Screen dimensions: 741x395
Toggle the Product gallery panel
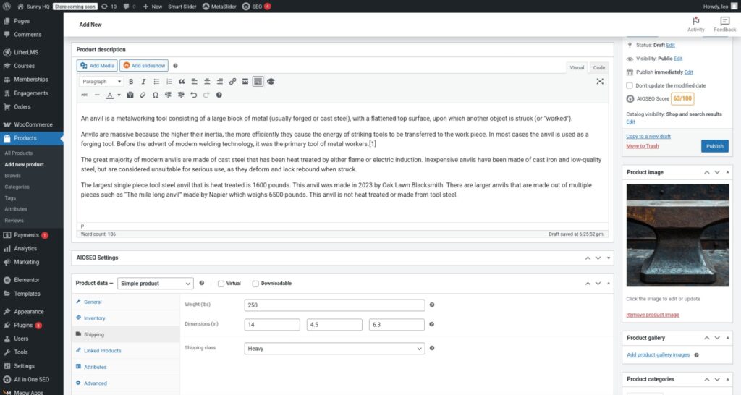pyautogui.click(x=728, y=338)
